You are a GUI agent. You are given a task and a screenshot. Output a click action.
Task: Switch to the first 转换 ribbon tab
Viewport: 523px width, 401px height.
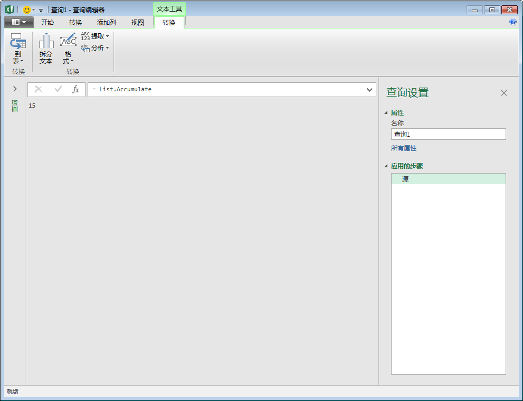click(x=75, y=22)
